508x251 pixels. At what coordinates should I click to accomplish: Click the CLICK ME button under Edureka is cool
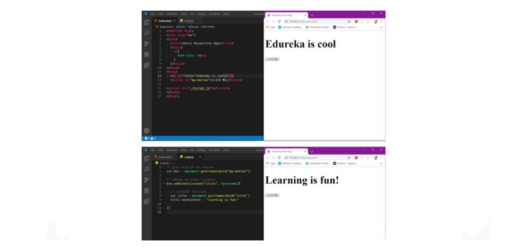click(x=272, y=59)
